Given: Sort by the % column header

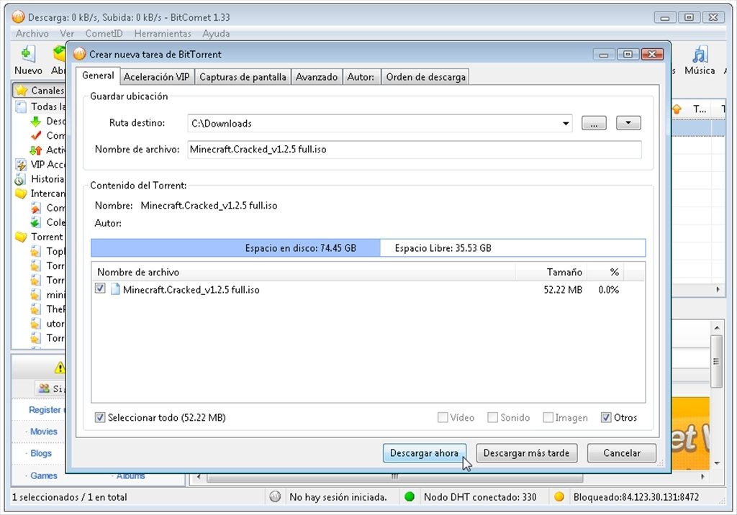Looking at the screenshot, I should tap(605, 272).
